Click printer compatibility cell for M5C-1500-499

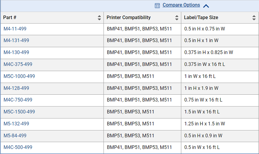[142, 112]
